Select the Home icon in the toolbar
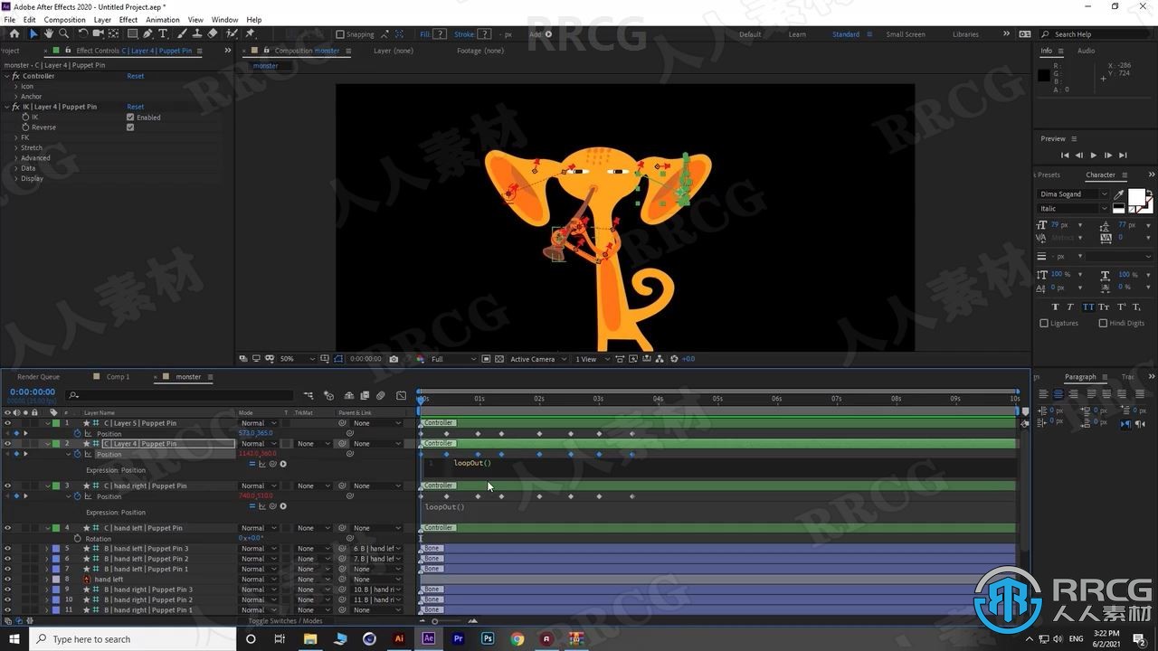 pos(14,33)
